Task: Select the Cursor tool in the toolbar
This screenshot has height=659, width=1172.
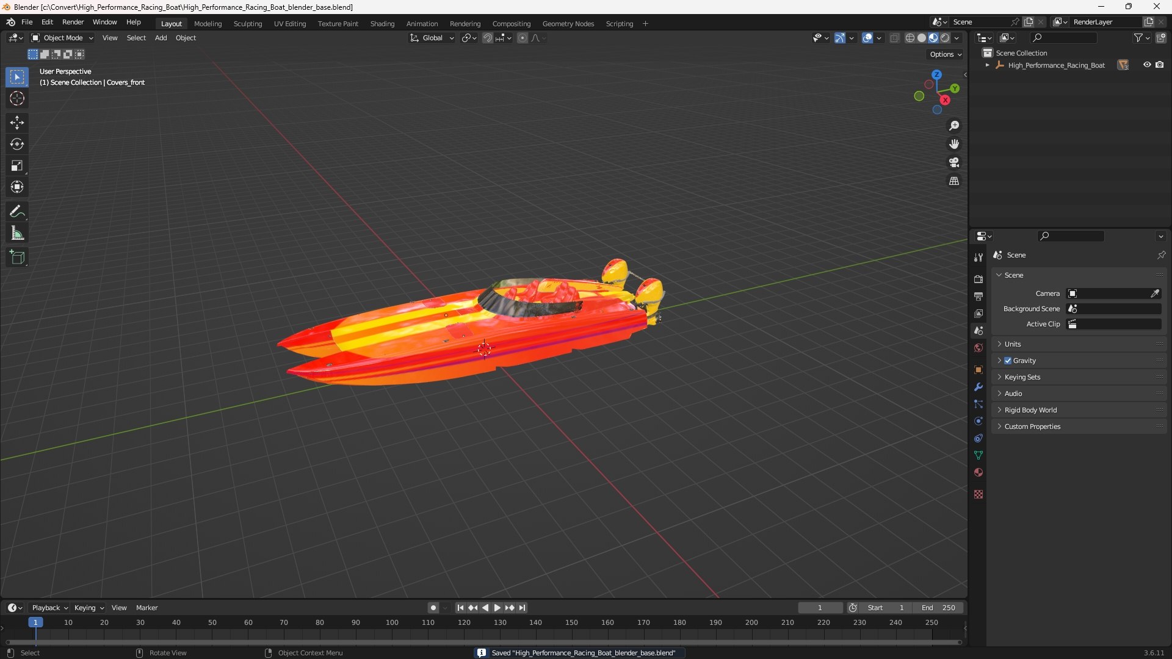Action: pyautogui.click(x=17, y=98)
